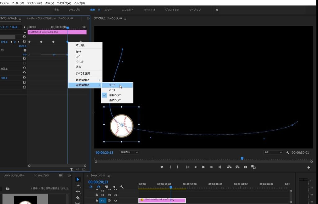
Task: Select the Selection tool arrow in the toolbar
Action: pos(78,180)
